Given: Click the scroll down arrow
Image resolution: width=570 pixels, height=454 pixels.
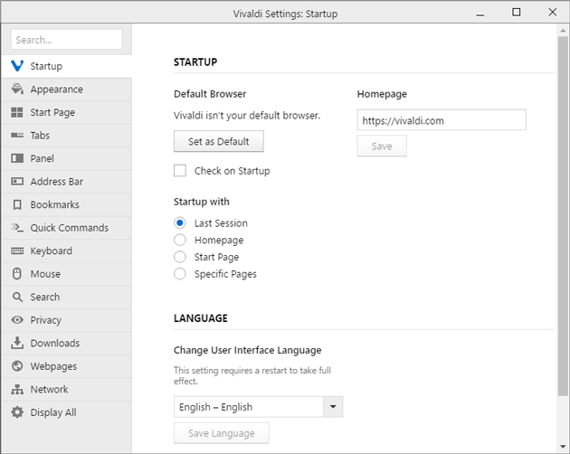Looking at the screenshot, I should click(563, 447).
